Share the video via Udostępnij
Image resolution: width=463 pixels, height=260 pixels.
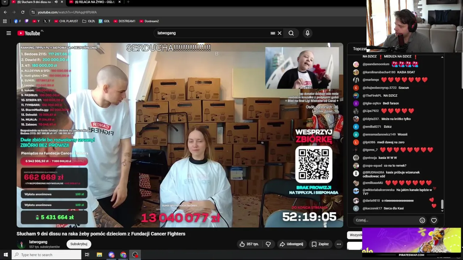[x=291, y=244]
